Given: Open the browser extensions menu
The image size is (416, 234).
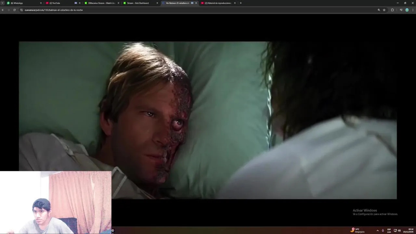Looking at the screenshot, I should coord(392,10).
